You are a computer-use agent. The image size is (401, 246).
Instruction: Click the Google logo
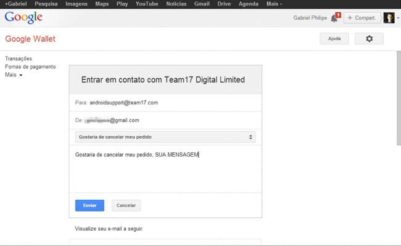coord(23,18)
